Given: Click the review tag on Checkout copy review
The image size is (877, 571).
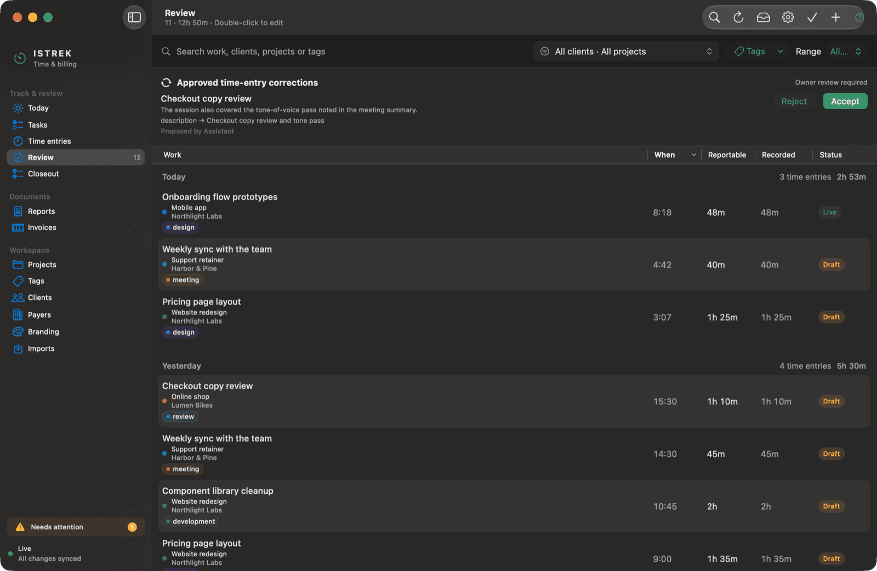Looking at the screenshot, I should click(180, 417).
